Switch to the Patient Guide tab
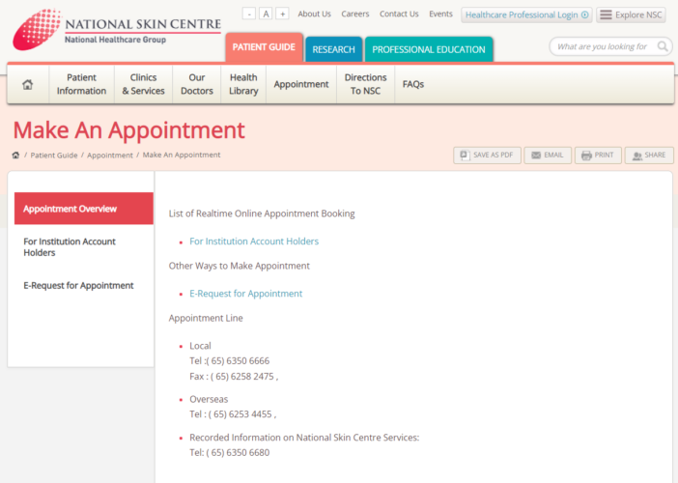Viewport: 678px width, 483px height. [264, 47]
